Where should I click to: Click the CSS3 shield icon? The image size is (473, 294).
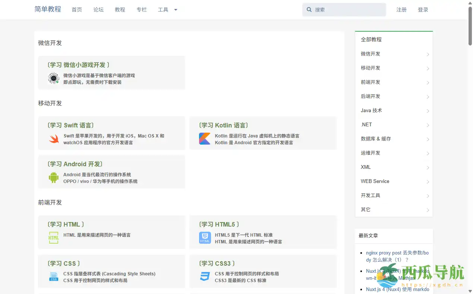pos(205,277)
